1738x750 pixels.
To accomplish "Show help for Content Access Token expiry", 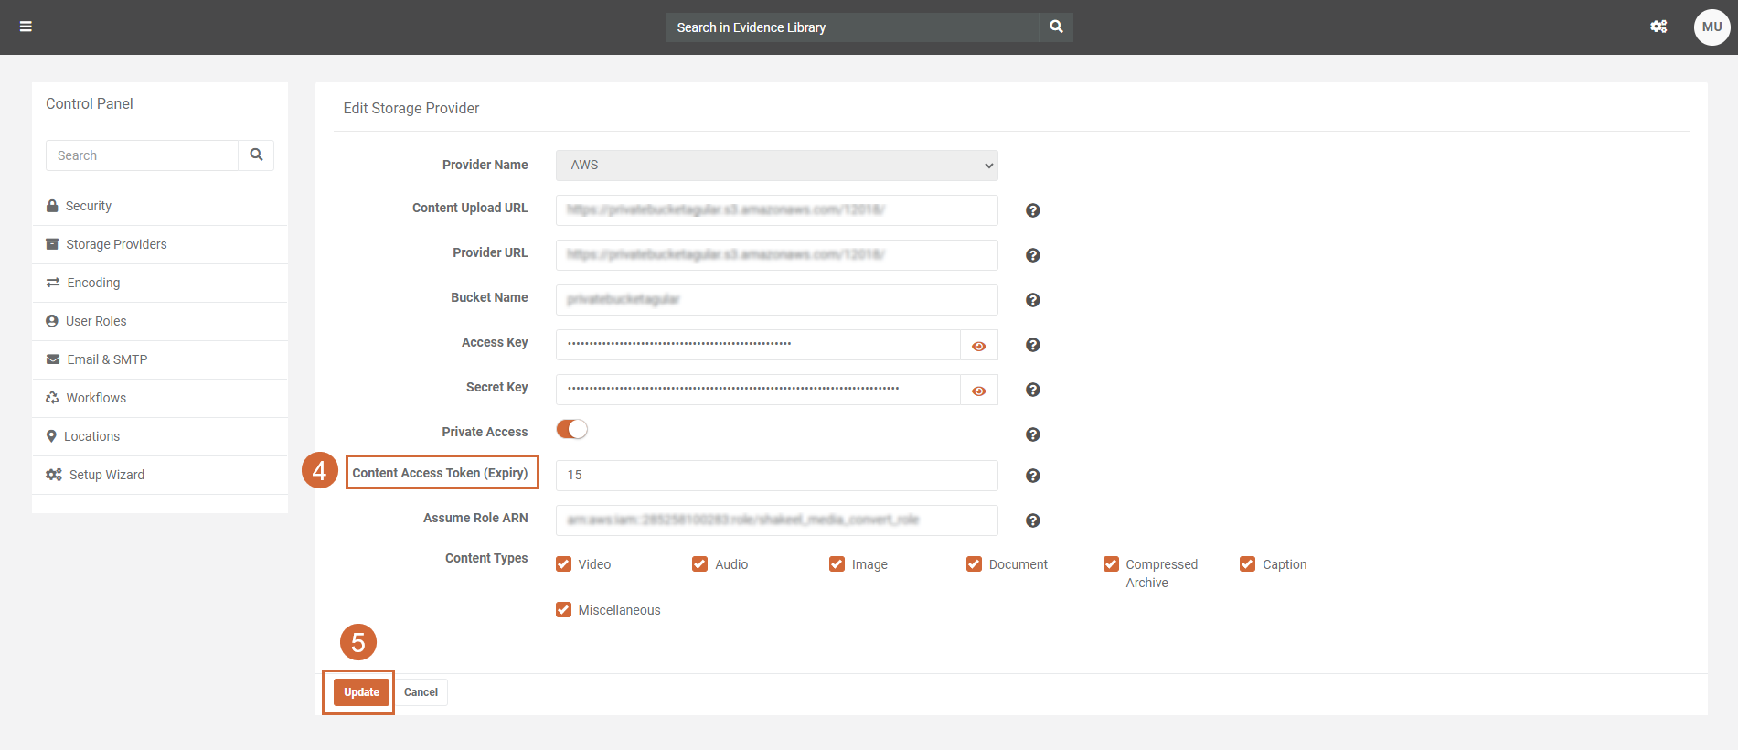I will [x=1032, y=476].
